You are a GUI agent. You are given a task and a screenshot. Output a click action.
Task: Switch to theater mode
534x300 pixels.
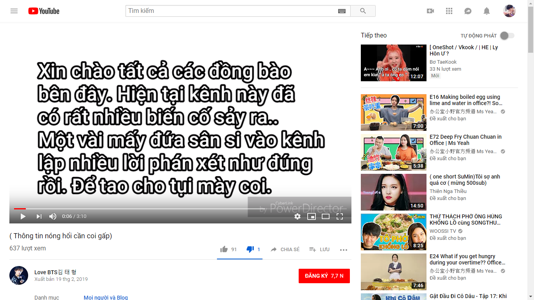(326, 216)
